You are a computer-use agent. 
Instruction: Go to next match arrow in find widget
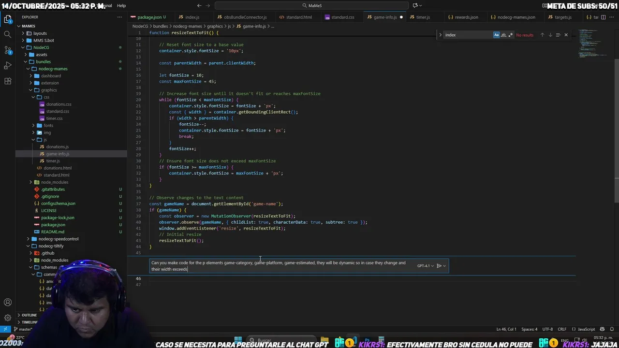coord(550,35)
